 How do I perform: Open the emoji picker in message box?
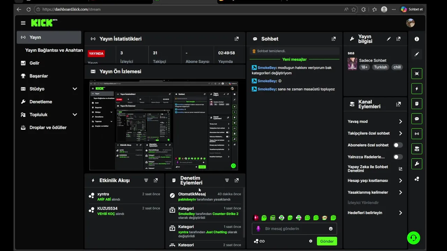tap(331, 229)
